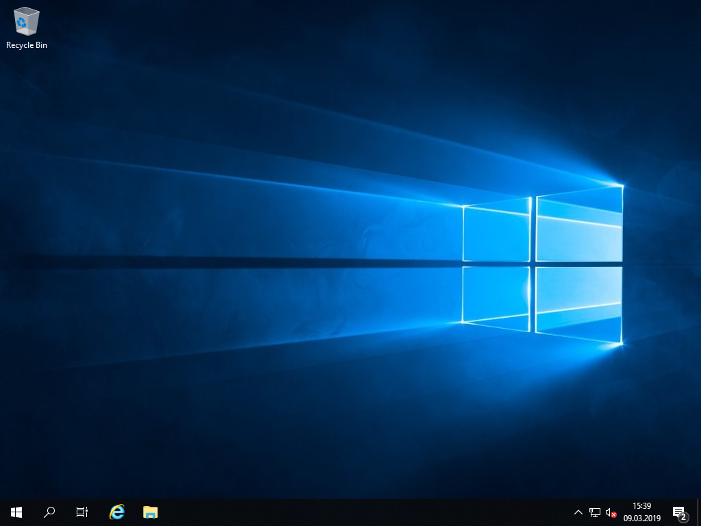Open Task View from taskbar
This screenshot has height=526, width=701.
pos(82,512)
